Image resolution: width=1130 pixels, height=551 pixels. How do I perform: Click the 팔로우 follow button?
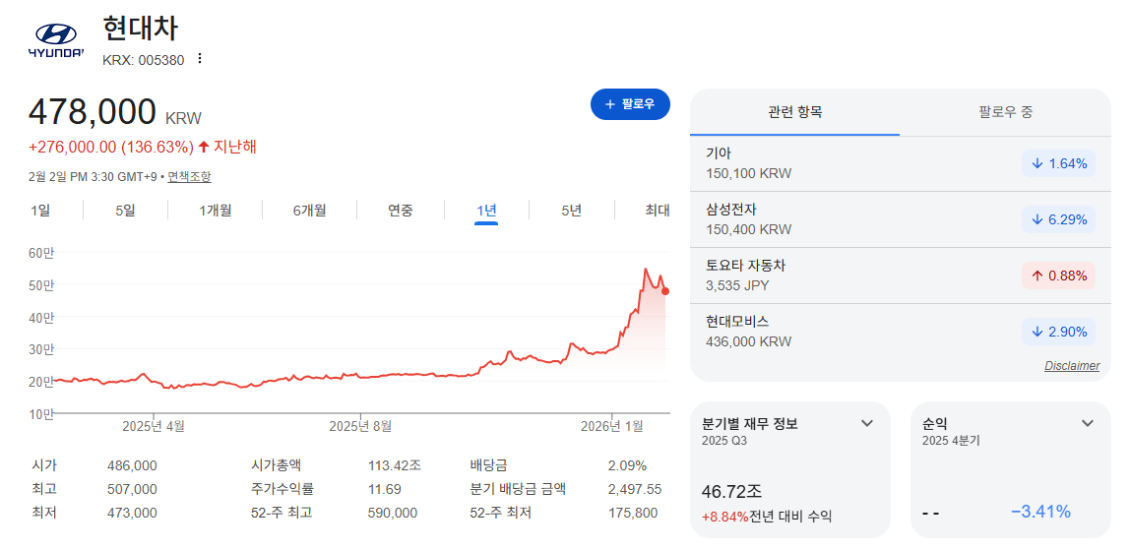[630, 104]
